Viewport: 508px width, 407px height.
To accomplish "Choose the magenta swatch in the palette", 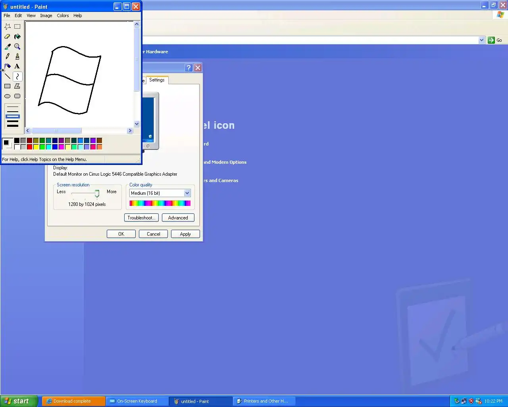I will click(x=61, y=147).
